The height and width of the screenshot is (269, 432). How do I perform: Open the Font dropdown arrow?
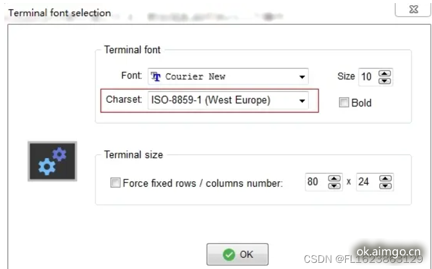pyautogui.click(x=302, y=77)
